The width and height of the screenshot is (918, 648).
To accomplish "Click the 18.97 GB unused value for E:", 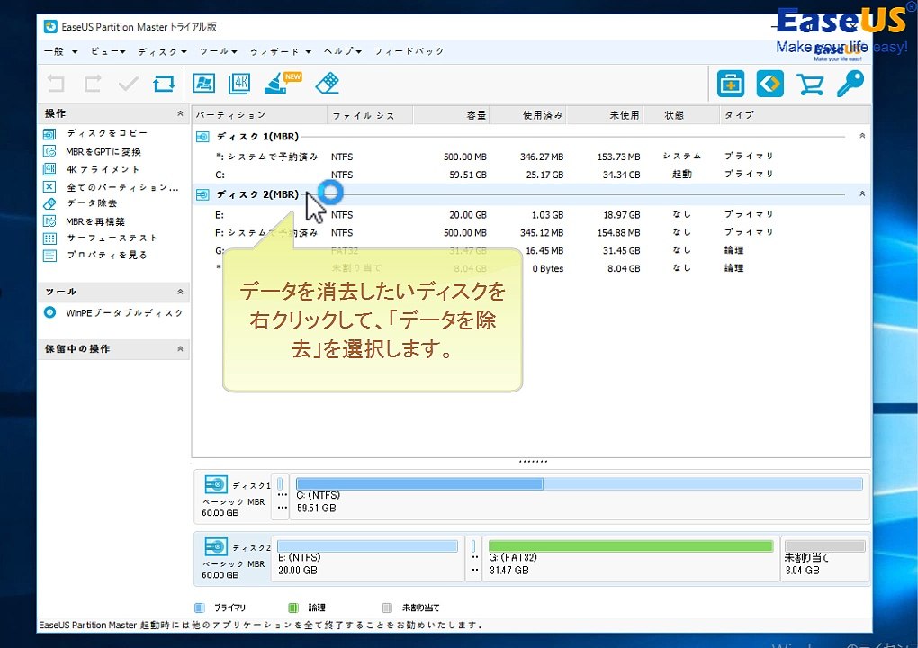I will coord(621,215).
